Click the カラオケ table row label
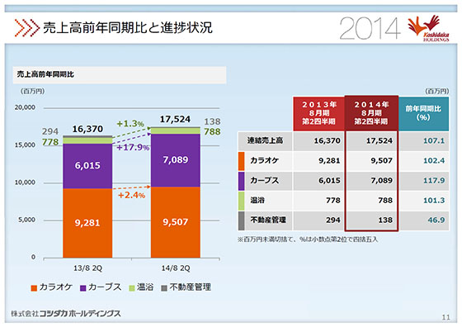462x327 pixels. tap(265, 161)
